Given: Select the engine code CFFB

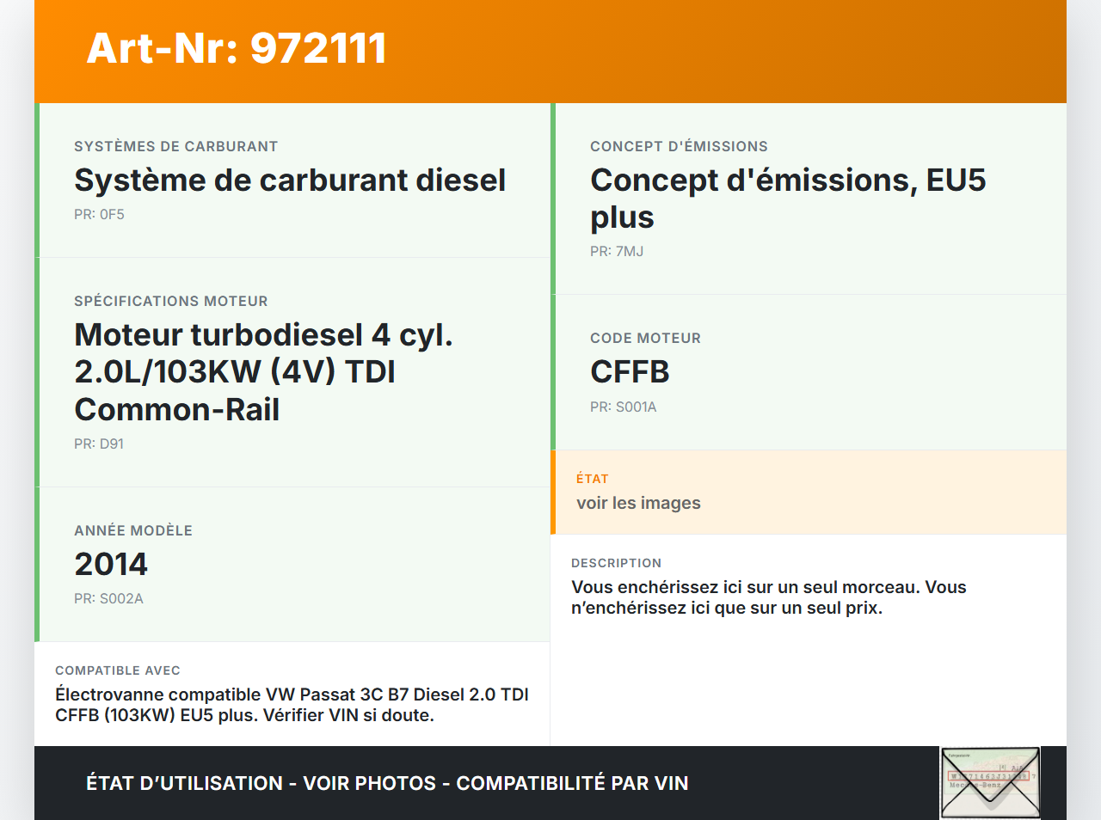Looking at the screenshot, I should (630, 372).
